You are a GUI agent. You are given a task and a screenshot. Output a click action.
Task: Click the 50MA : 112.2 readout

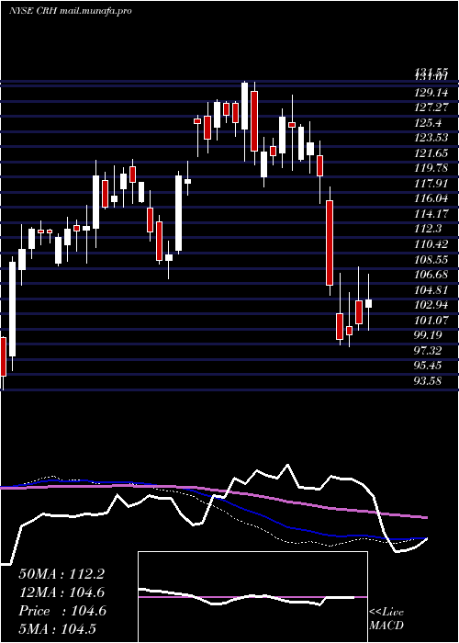coord(62,574)
